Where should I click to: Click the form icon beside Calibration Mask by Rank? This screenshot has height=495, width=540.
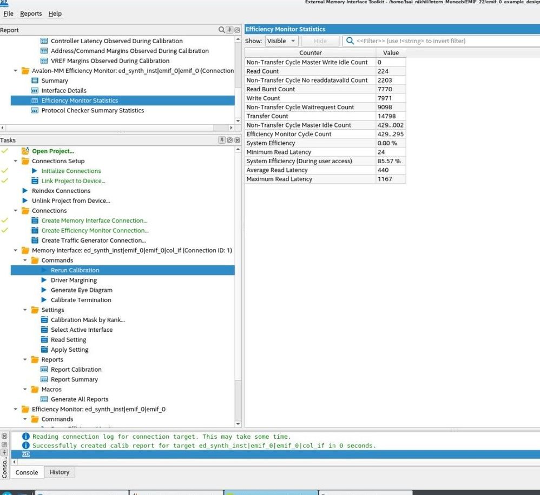pos(44,319)
